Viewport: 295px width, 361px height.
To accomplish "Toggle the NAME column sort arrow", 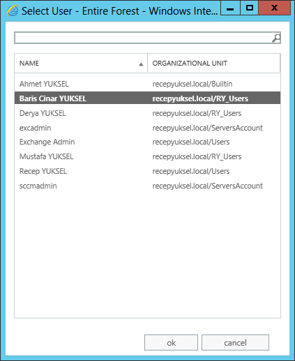I will tap(141, 64).
